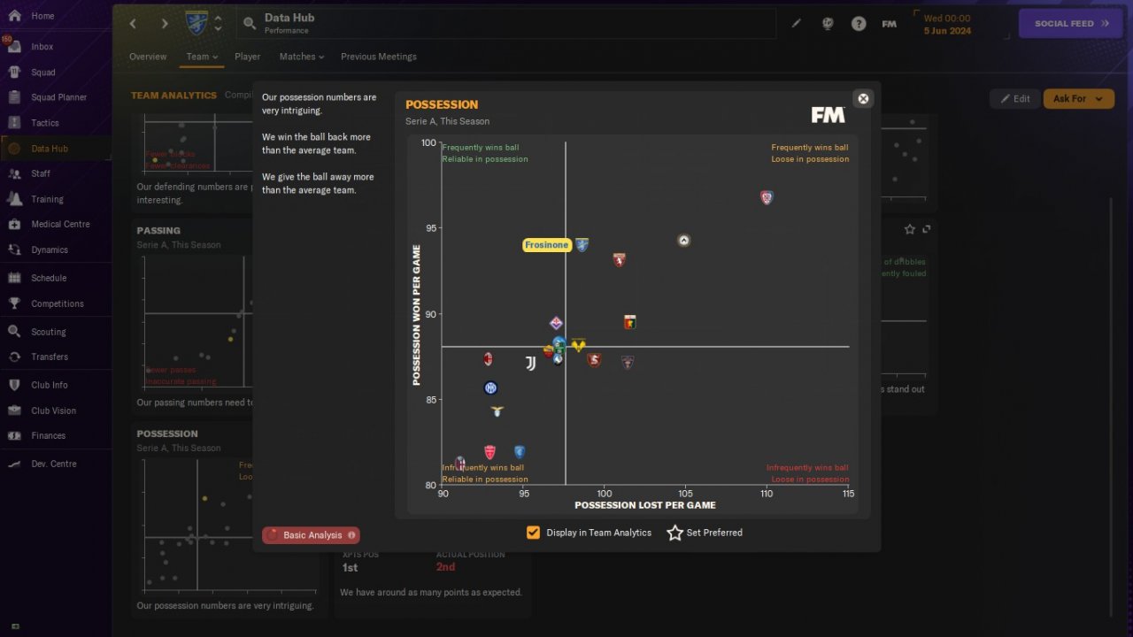Click the Verona badge on the chart
The image size is (1133, 637).
(578, 345)
